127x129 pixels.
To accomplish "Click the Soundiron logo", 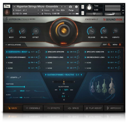I will [x=113, y=20].
